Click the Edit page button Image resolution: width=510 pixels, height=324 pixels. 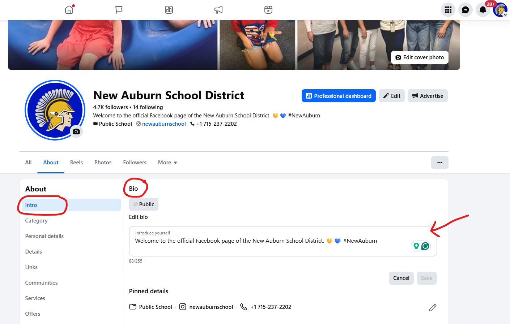coord(392,96)
